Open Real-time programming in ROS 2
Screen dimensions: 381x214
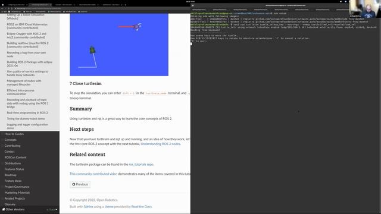point(27,112)
